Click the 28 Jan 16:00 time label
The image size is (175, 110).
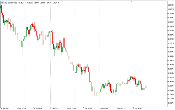coord(21,109)
